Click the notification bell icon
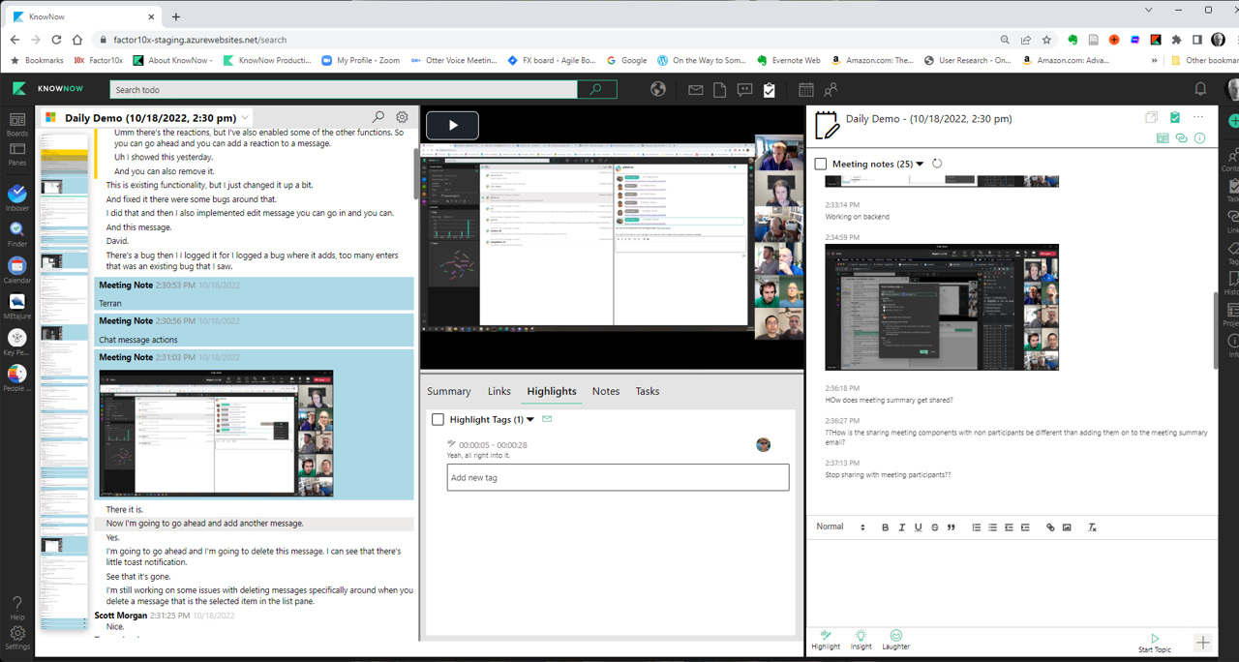Screen dimensions: 1239x662 click(x=1200, y=89)
